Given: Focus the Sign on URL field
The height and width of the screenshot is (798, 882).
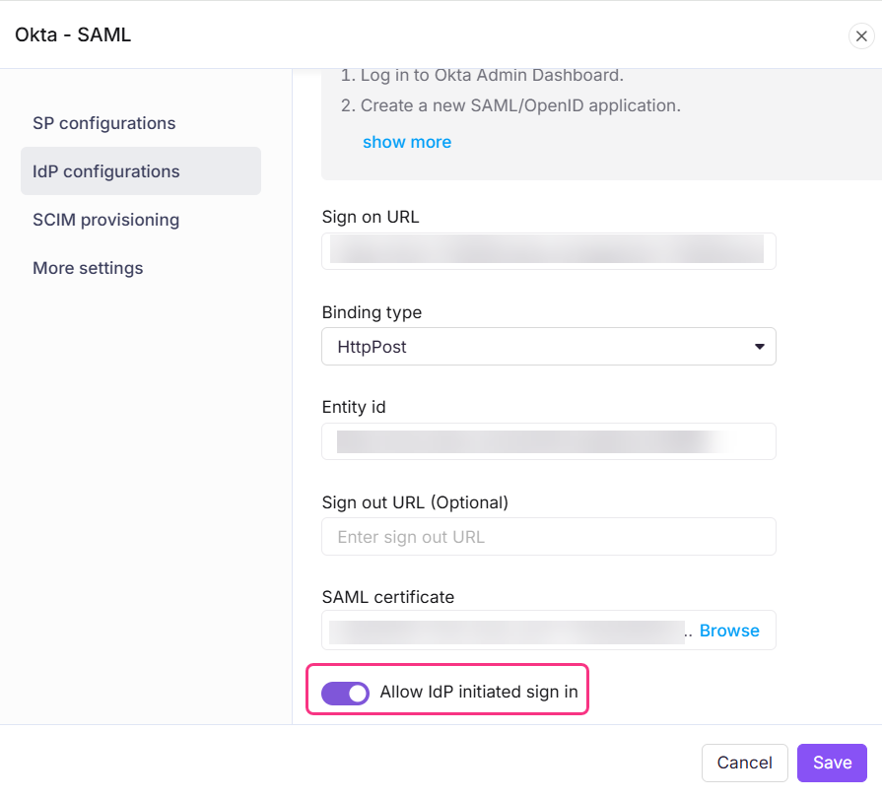Looking at the screenshot, I should [x=549, y=251].
